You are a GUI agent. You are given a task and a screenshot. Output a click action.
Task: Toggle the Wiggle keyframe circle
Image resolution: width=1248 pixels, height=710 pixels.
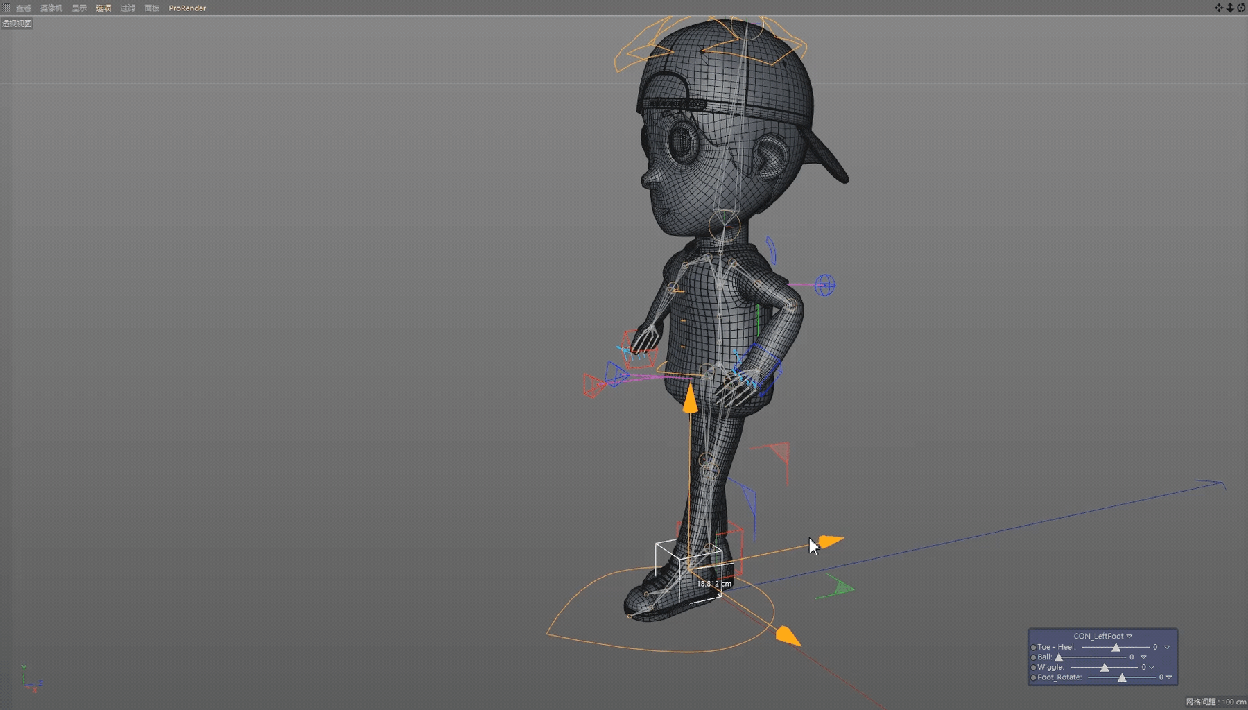coord(1033,668)
